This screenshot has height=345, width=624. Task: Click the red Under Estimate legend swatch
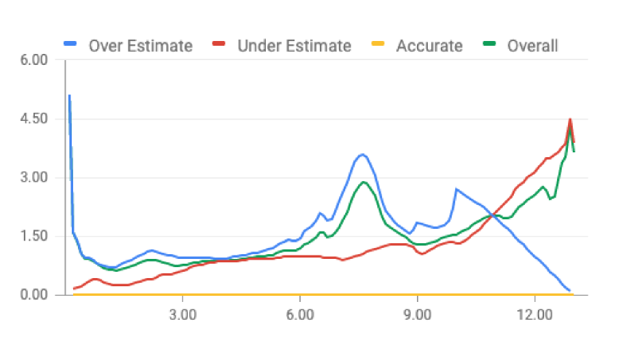[219, 46]
